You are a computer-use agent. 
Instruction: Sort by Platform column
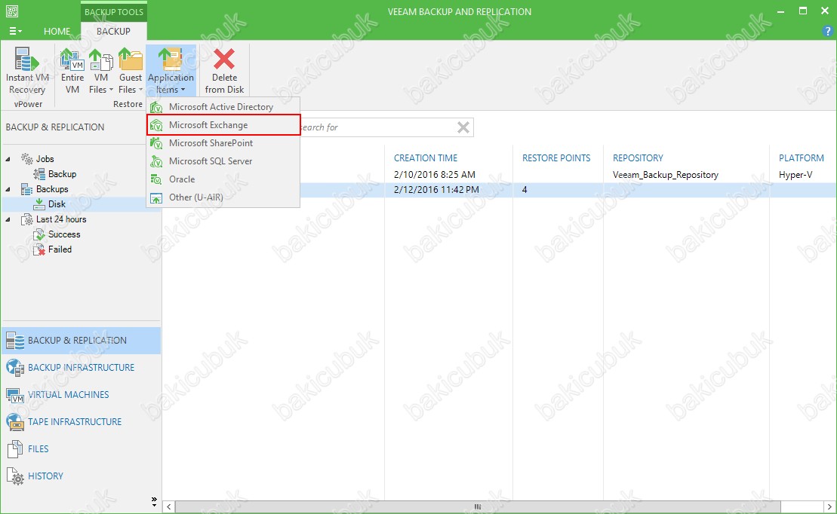point(802,158)
